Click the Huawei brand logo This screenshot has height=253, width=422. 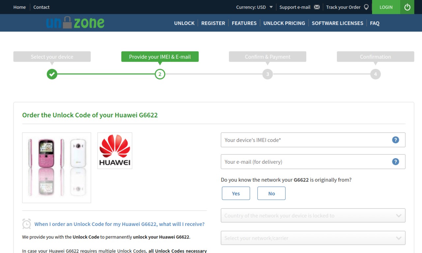pyautogui.click(x=115, y=151)
